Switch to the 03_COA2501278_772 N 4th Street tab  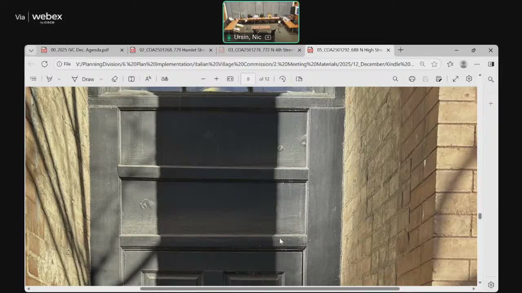(260, 50)
